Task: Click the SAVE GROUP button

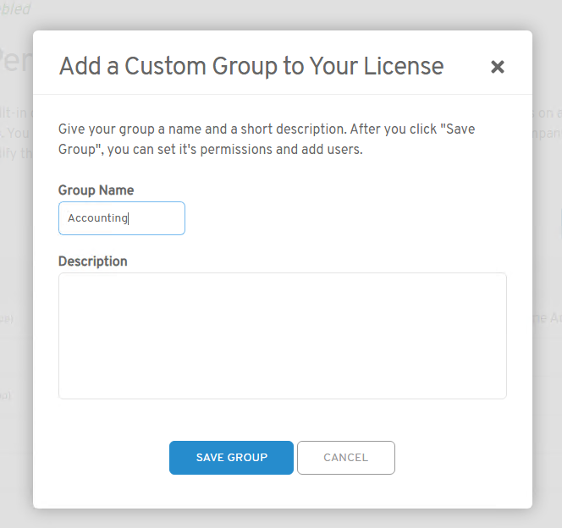Action: pyautogui.click(x=231, y=458)
